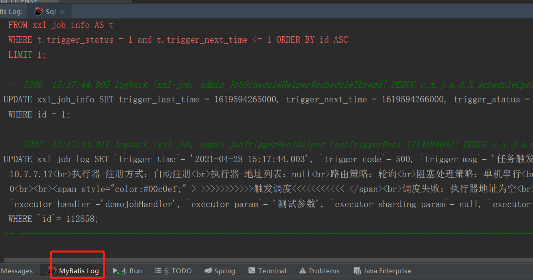
Task: Click the line starting with 10.7.7.17
Action: click(271, 174)
